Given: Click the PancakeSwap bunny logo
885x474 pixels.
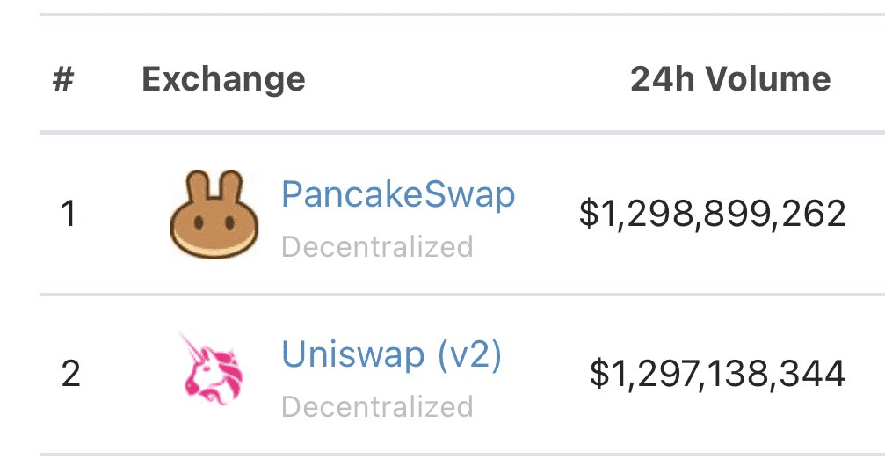Looking at the screenshot, I should point(214,214).
